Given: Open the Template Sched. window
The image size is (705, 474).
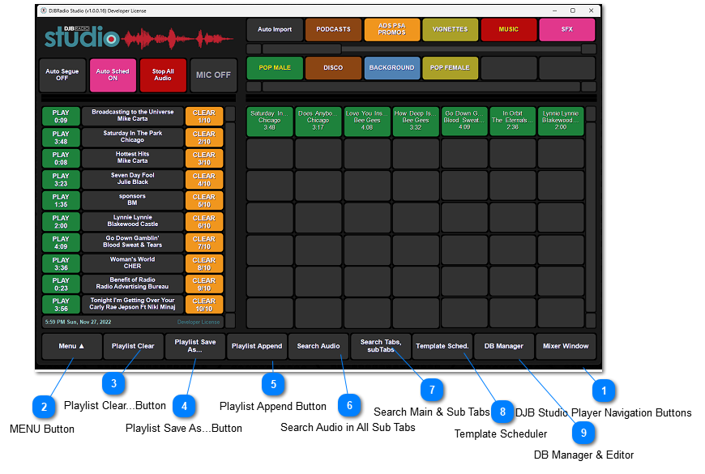Looking at the screenshot, I should pyautogui.click(x=442, y=346).
